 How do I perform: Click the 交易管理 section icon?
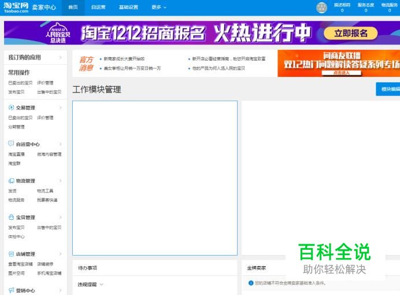(x=11, y=108)
